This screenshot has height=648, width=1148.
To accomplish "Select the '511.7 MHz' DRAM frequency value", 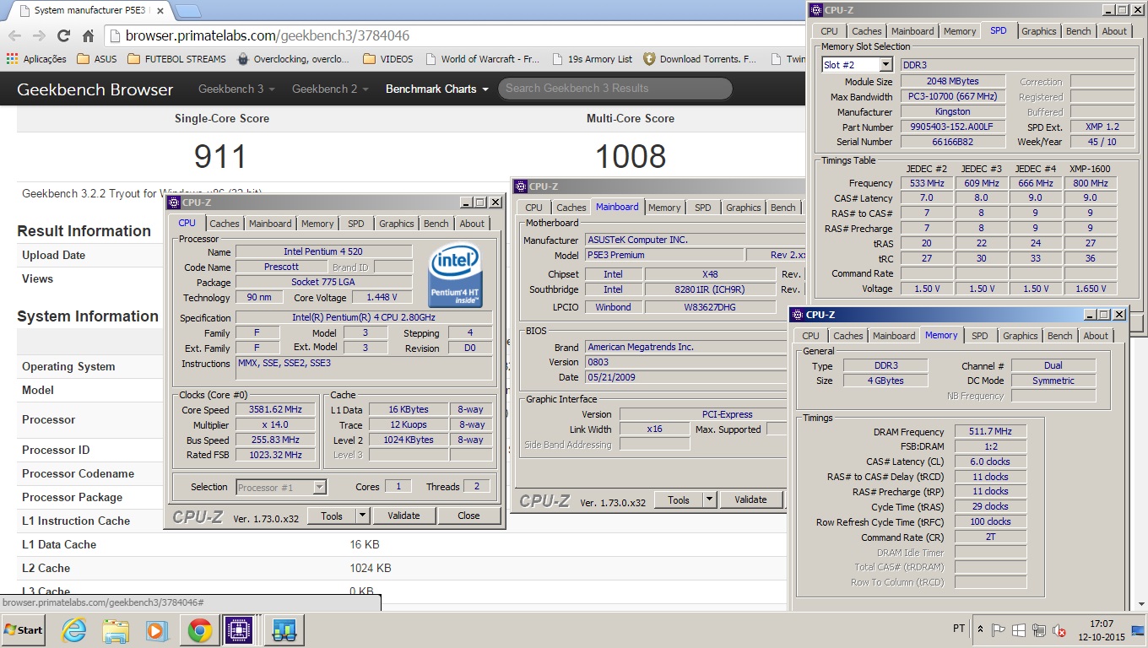I will click(x=990, y=431).
